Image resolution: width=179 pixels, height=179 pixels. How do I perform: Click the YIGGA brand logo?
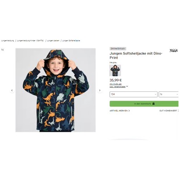click(174, 51)
